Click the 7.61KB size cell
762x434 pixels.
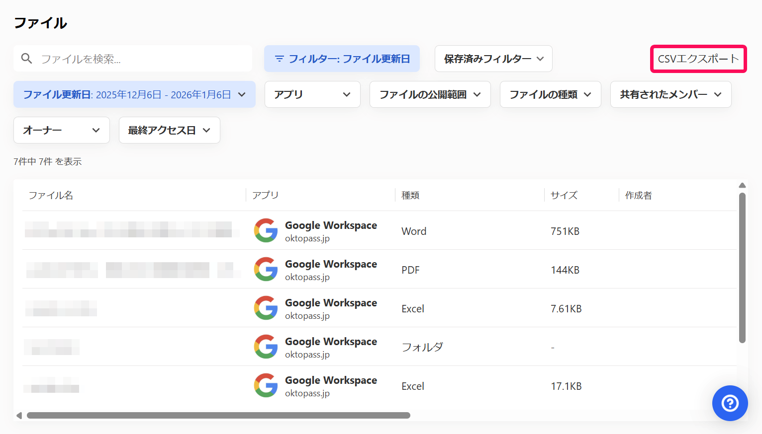[566, 308]
